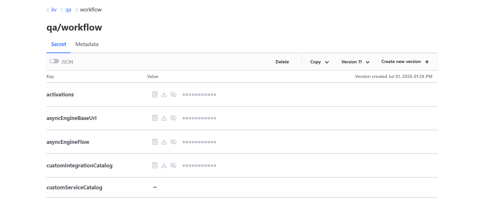The image size is (484, 203).
Task: Switch to the Metadata tab
Action: click(x=87, y=44)
